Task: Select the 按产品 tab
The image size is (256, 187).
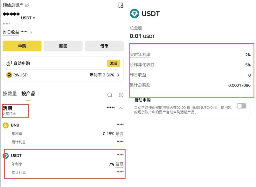Action: click(x=28, y=94)
